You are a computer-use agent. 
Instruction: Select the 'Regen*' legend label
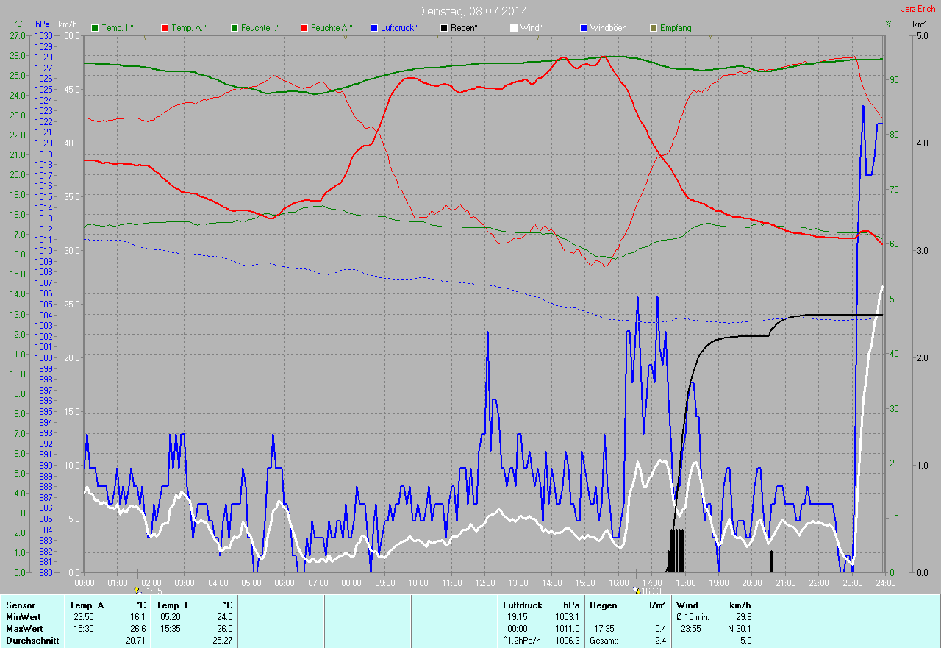465,28
